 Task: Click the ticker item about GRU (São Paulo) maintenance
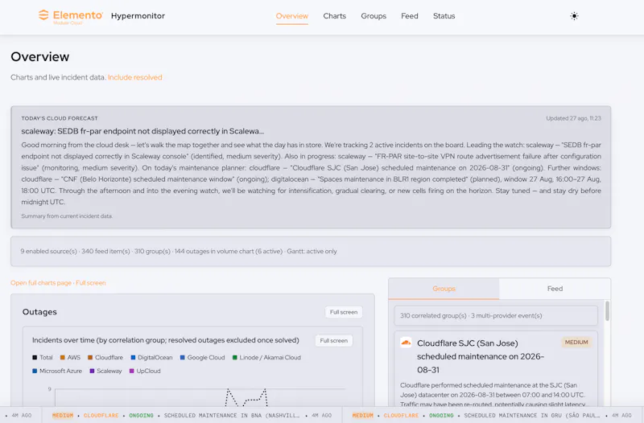pos(492,416)
